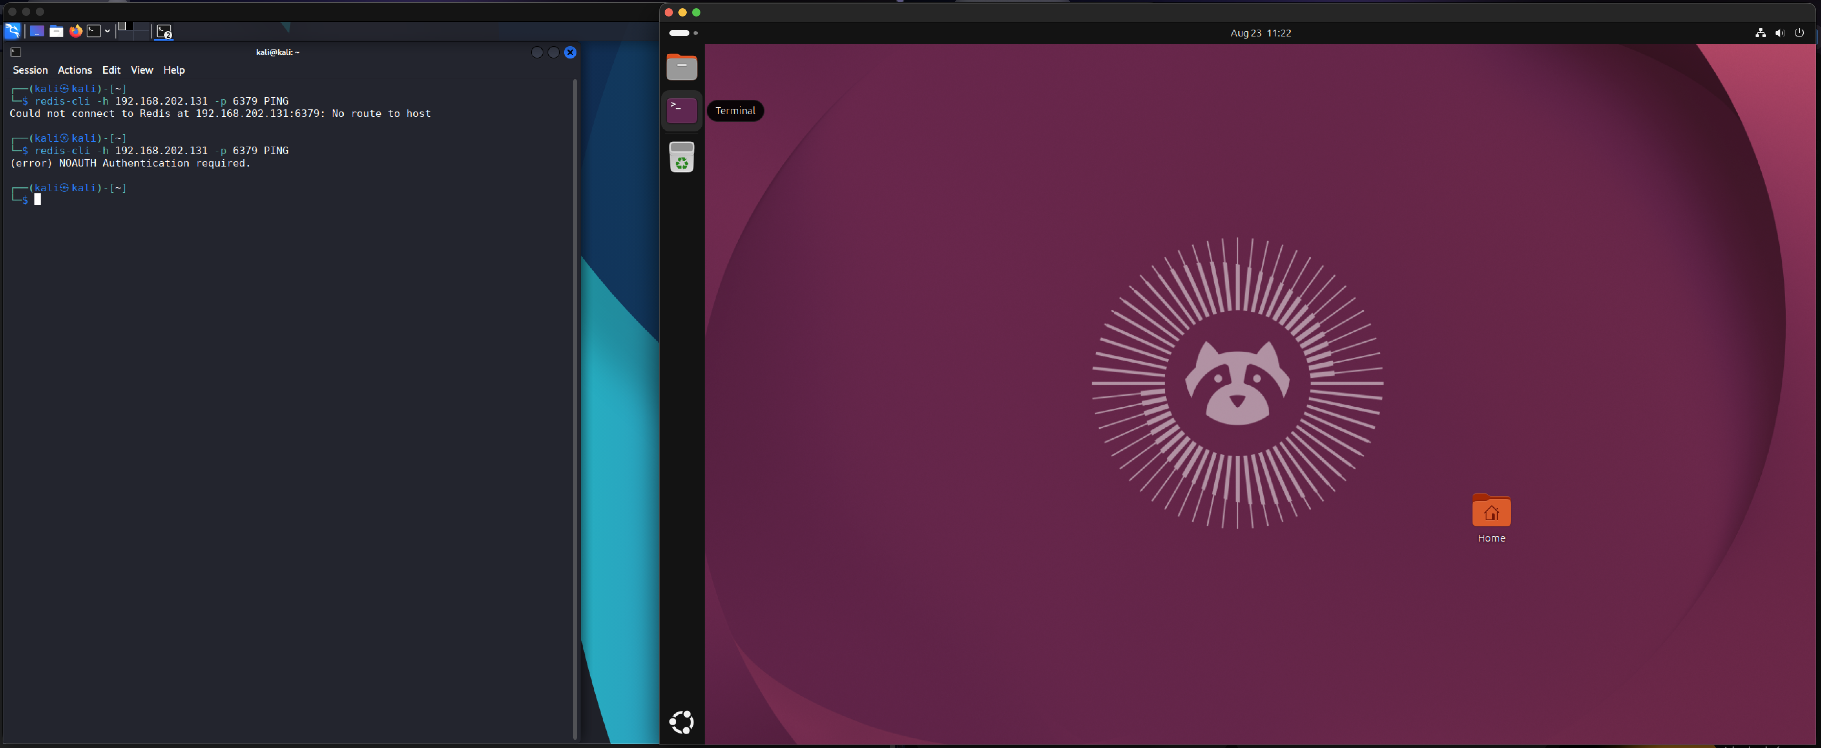The height and width of the screenshot is (748, 1821).
Task: Close the kali@kali terminal window
Action: [x=571, y=52]
